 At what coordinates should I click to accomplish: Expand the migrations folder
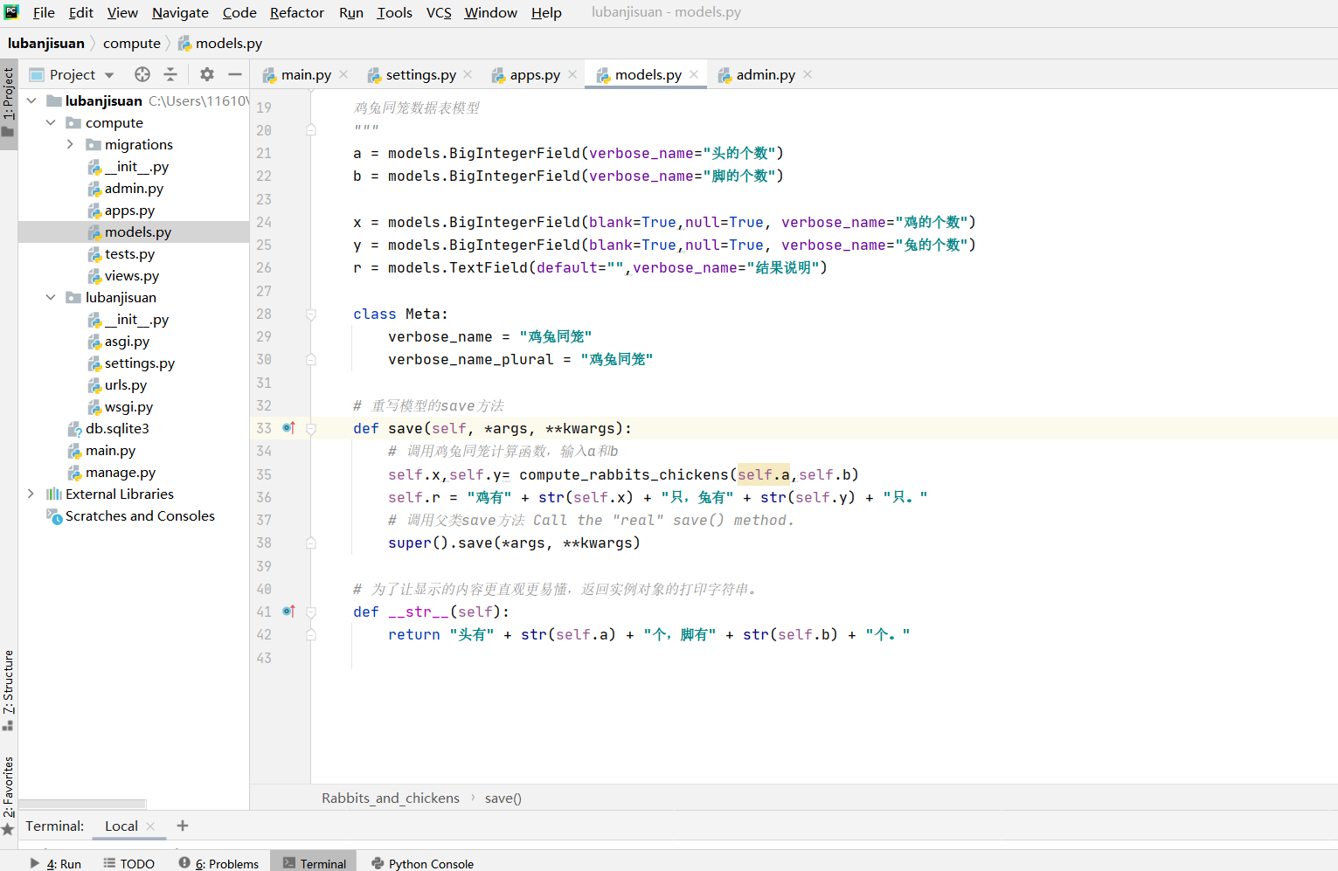click(70, 144)
